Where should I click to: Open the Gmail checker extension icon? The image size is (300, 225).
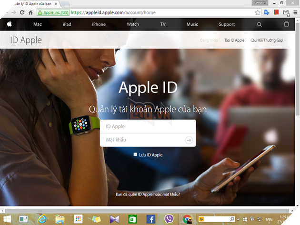pos(286,13)
